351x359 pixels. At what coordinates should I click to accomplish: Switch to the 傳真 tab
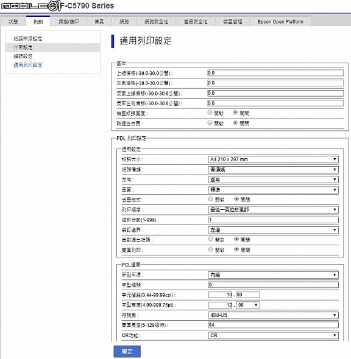point(99,21)
